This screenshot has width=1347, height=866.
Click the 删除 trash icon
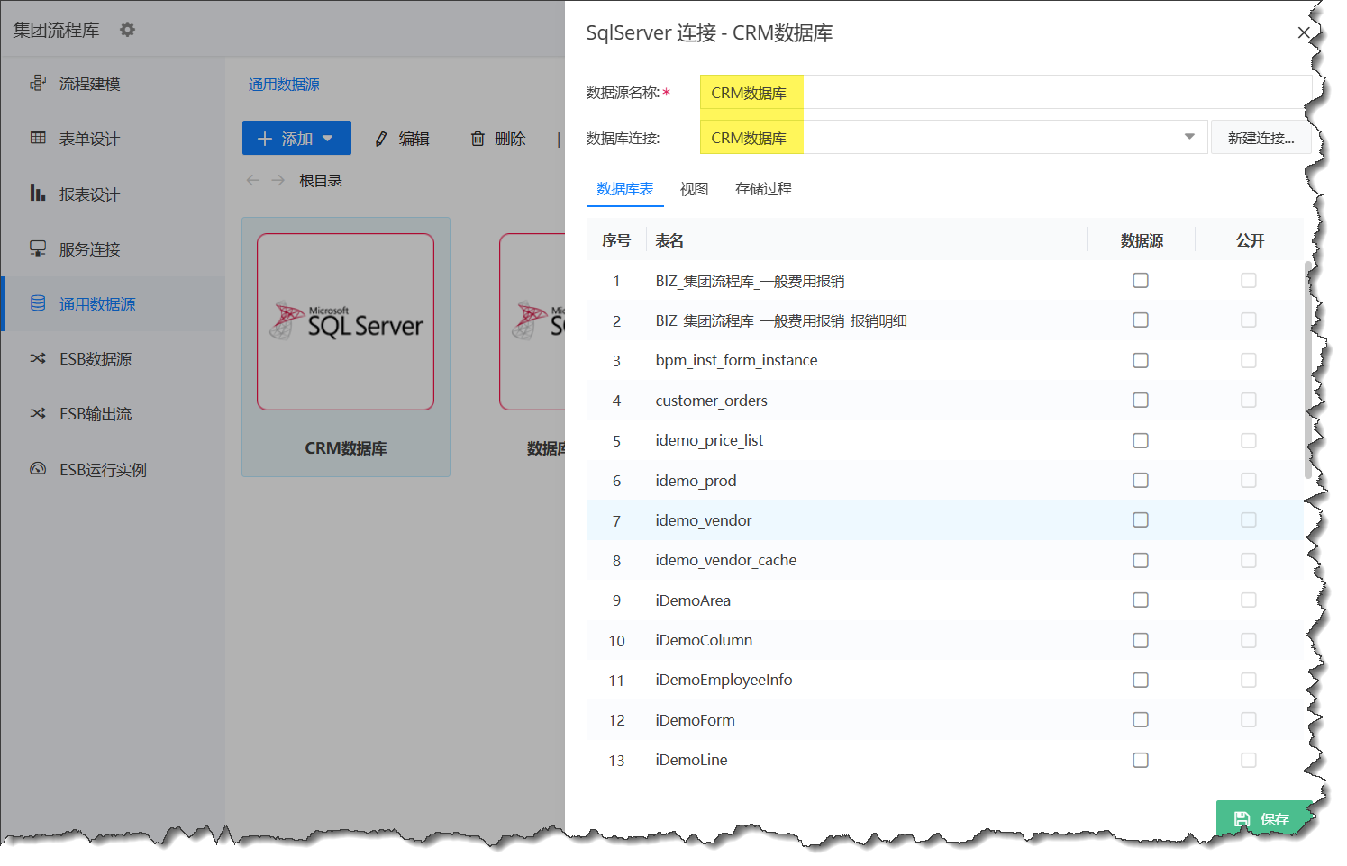pyautogui.click(x=478, y=139)
